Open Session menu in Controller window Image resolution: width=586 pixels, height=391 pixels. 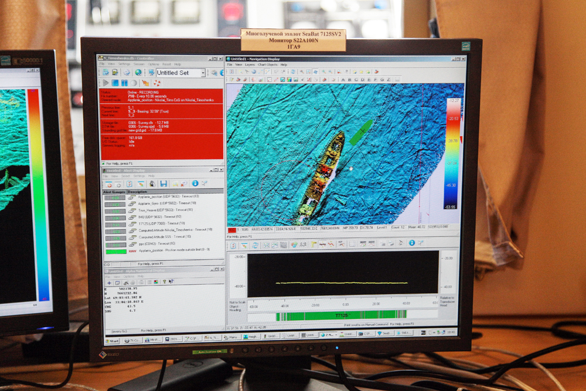coord(139,64)
